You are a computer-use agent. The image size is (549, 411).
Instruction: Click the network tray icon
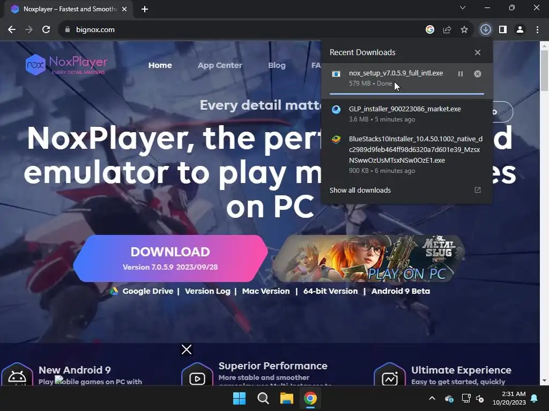click(x=466, y=398)
